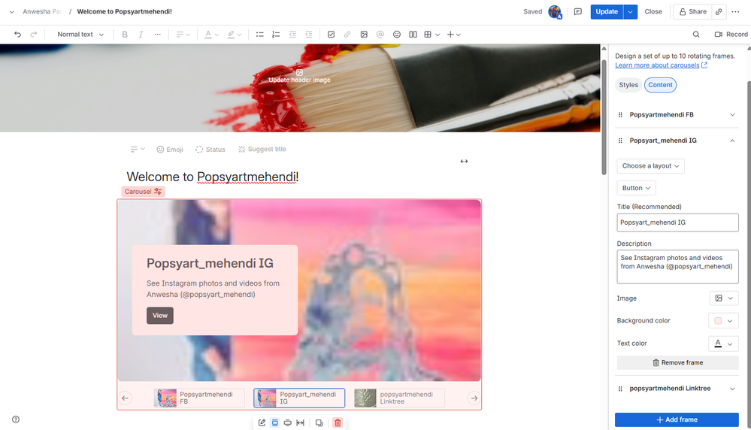Image resolution: width=751 pixels, height=430 pixels.
Task: Set the page Status
Action: click(210, 150)
